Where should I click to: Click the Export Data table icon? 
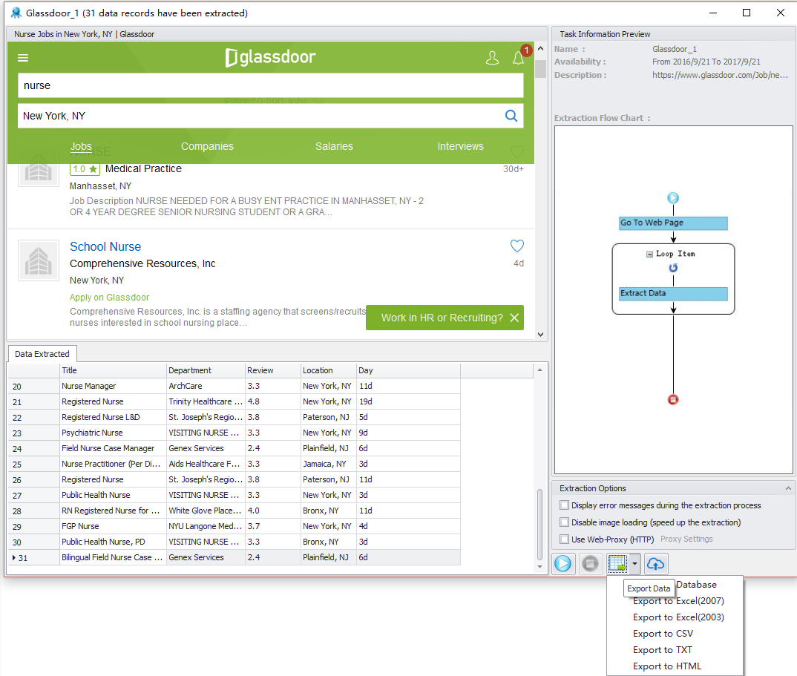(x=617, y=564)
